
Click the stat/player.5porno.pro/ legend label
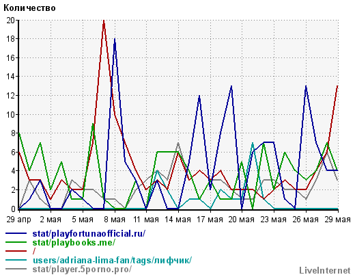click(x=82, y=269)
